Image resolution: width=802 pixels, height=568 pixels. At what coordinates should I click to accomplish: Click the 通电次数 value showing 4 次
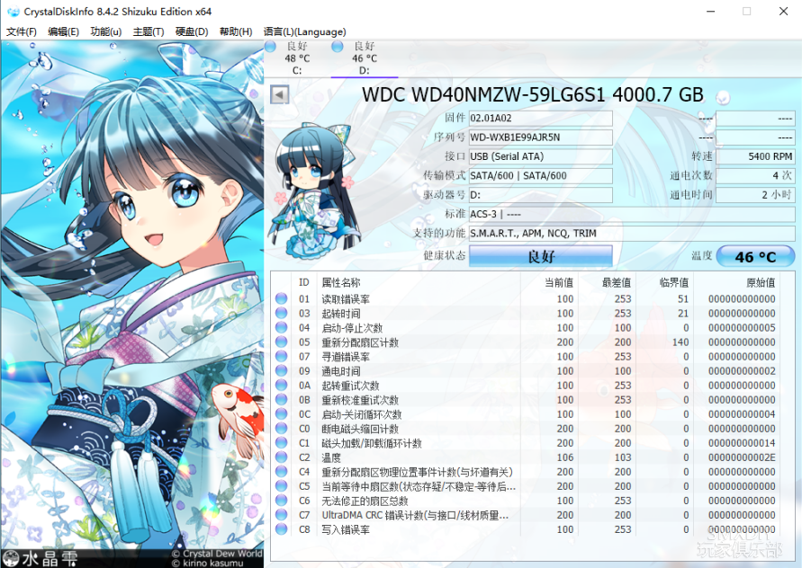755,176
